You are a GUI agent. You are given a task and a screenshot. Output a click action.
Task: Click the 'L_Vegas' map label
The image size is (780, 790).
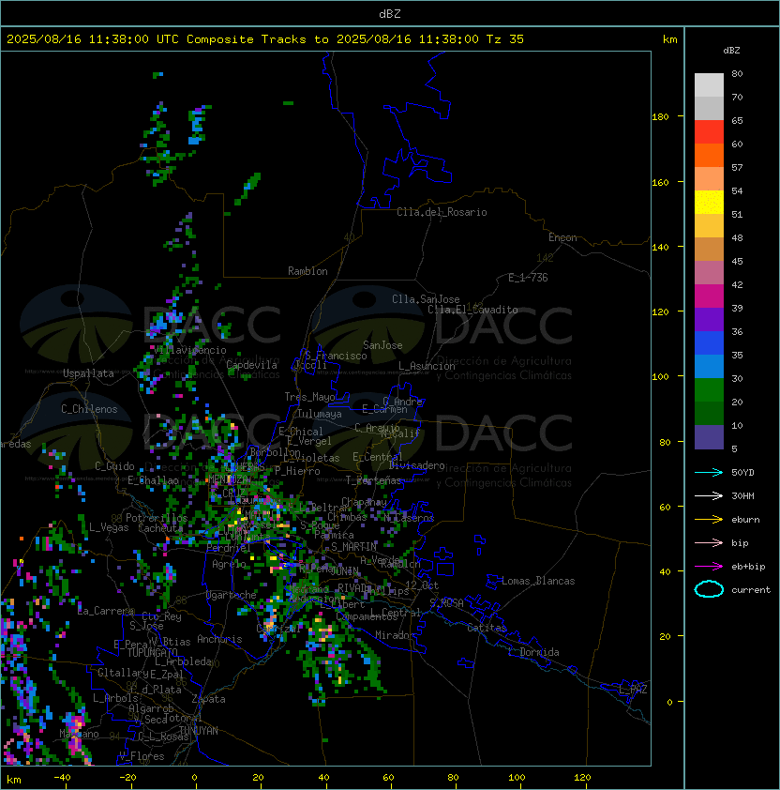[x=109, y=527]
